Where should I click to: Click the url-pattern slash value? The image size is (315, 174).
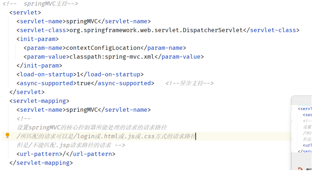tap(64, 154)
